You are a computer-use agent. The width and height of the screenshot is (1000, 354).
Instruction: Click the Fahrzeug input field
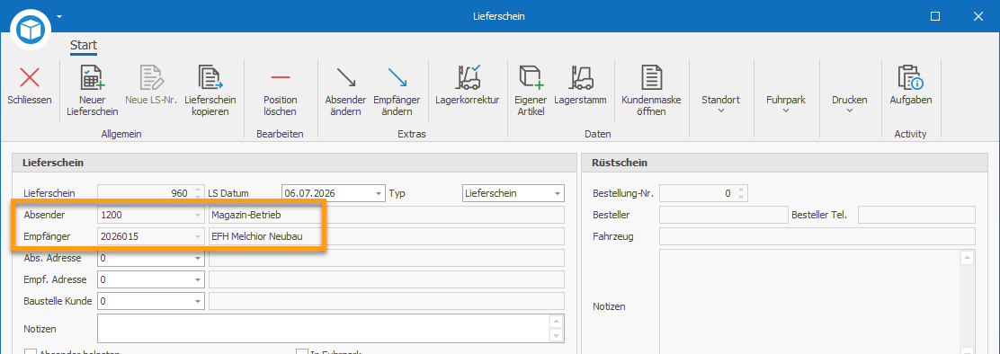[x=817, y=237]
